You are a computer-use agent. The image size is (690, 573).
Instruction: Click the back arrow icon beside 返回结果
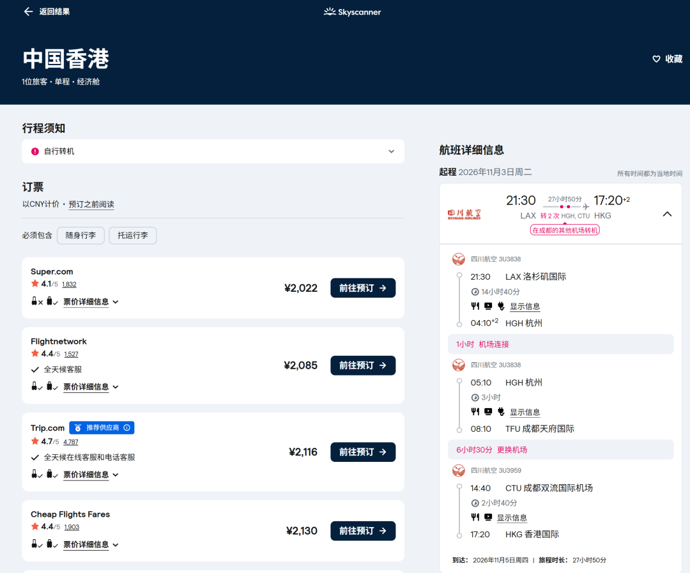28,11
